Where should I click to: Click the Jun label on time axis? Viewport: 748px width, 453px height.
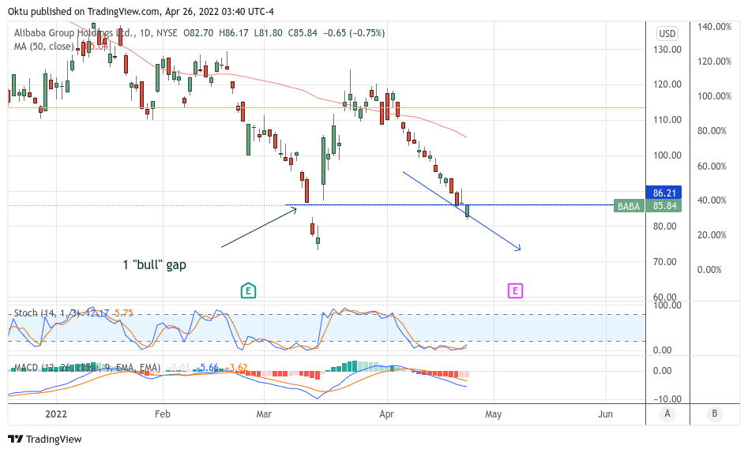(x=605, y=414)
